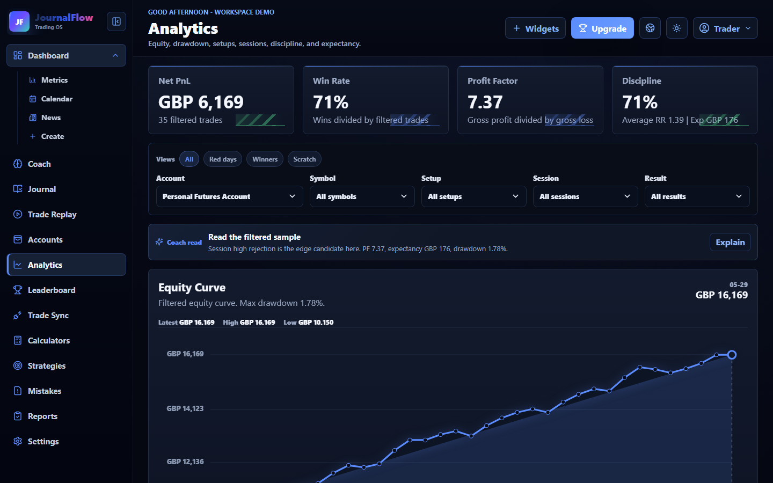Image resolution: width=773 pixels, height=483 pixels.
Task: Click the Calendar icon in sidebar
Action: click(33, 99)
